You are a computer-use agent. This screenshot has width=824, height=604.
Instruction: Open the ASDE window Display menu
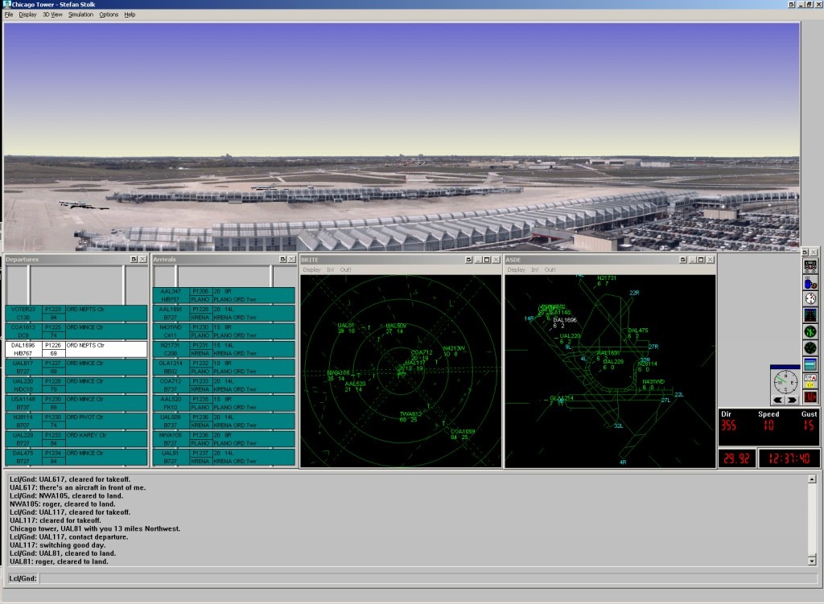click(516, 270)
